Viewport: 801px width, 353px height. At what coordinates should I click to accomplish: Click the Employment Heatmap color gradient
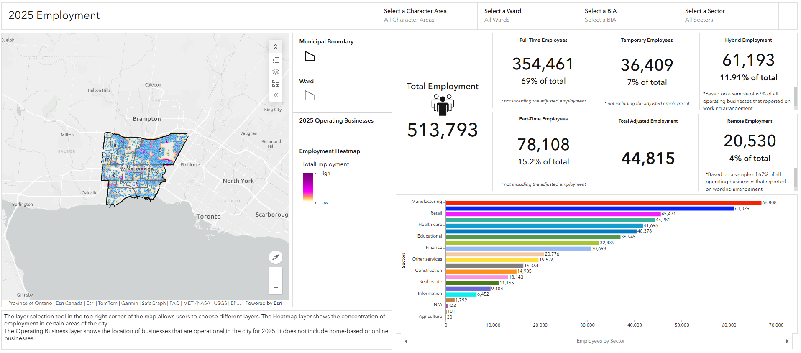pyautogui.click(x=308, y=188)
